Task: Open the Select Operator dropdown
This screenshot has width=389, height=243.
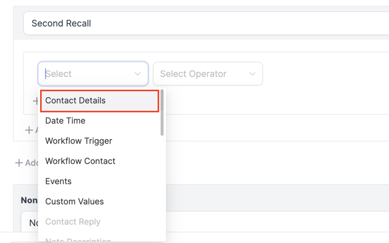Action: [208, 74]
